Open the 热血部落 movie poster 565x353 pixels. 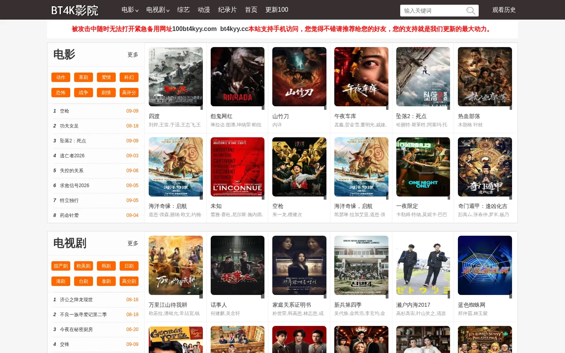485,77
